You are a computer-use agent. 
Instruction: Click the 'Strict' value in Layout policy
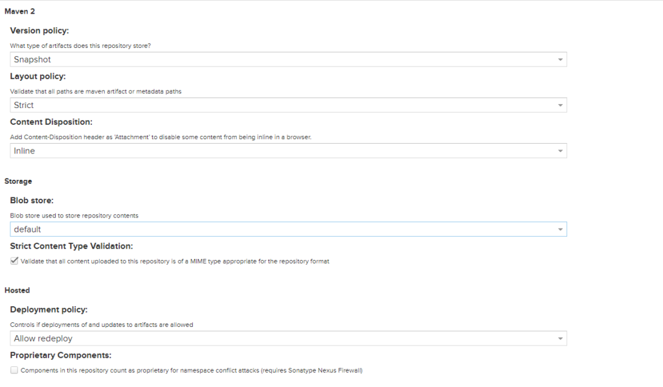24,105
